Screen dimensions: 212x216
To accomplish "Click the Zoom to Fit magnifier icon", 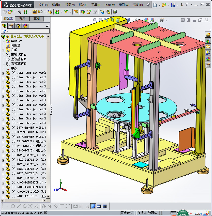I will coord(95,20).
